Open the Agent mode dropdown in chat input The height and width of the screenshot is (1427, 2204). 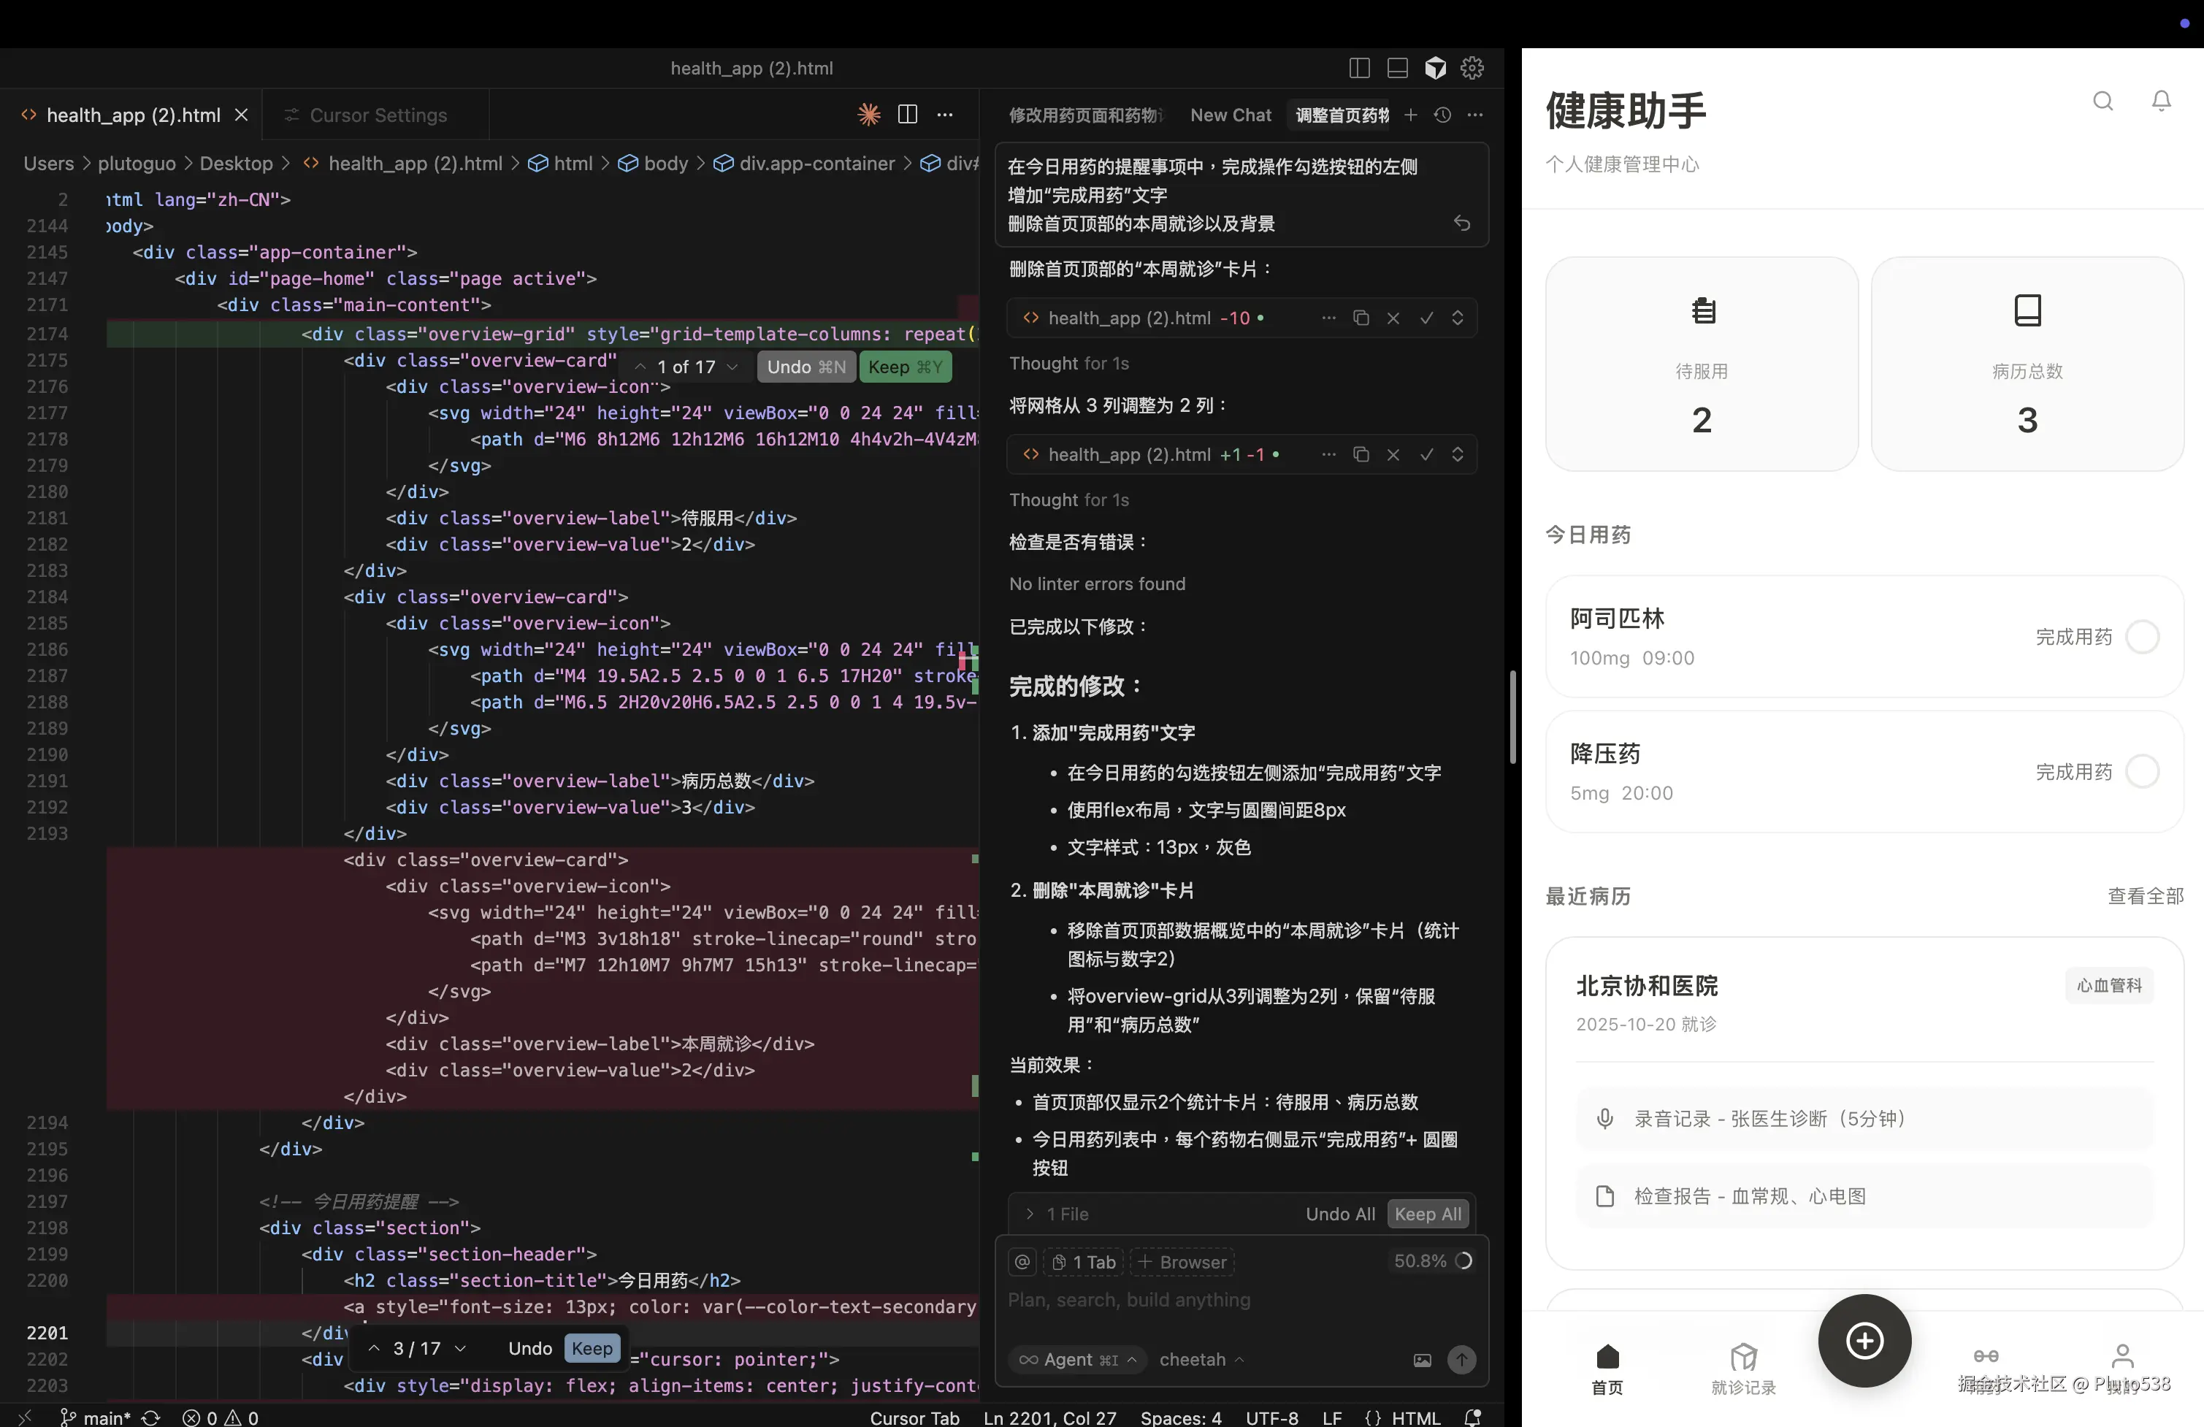[x=1077, y=1359]
